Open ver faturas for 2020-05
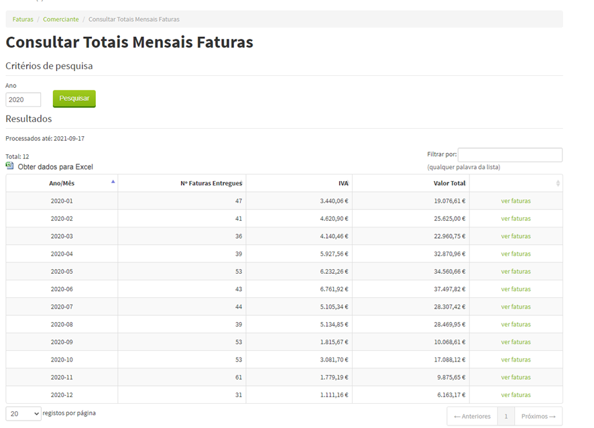 (x=516, y=272)
